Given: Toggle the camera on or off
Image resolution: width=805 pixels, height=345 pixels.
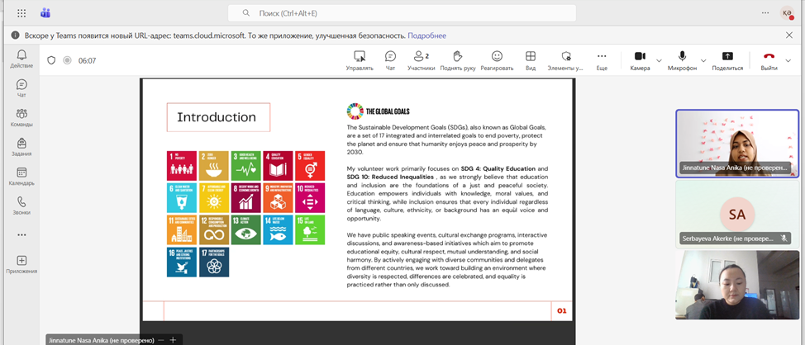Looking at the screenshot, I should (x=640, y=60).
